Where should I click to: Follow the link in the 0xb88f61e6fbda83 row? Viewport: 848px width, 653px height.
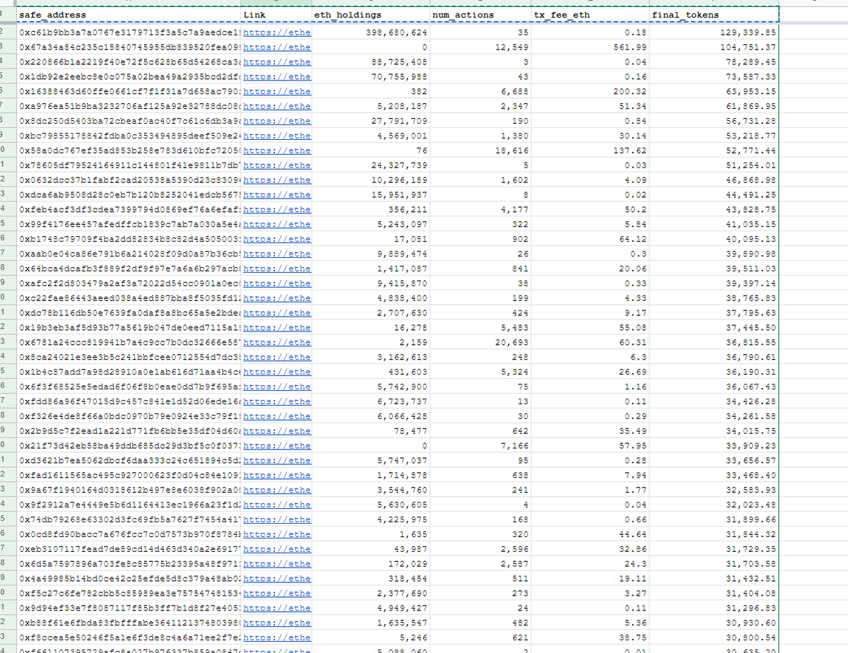coord(276,623)
